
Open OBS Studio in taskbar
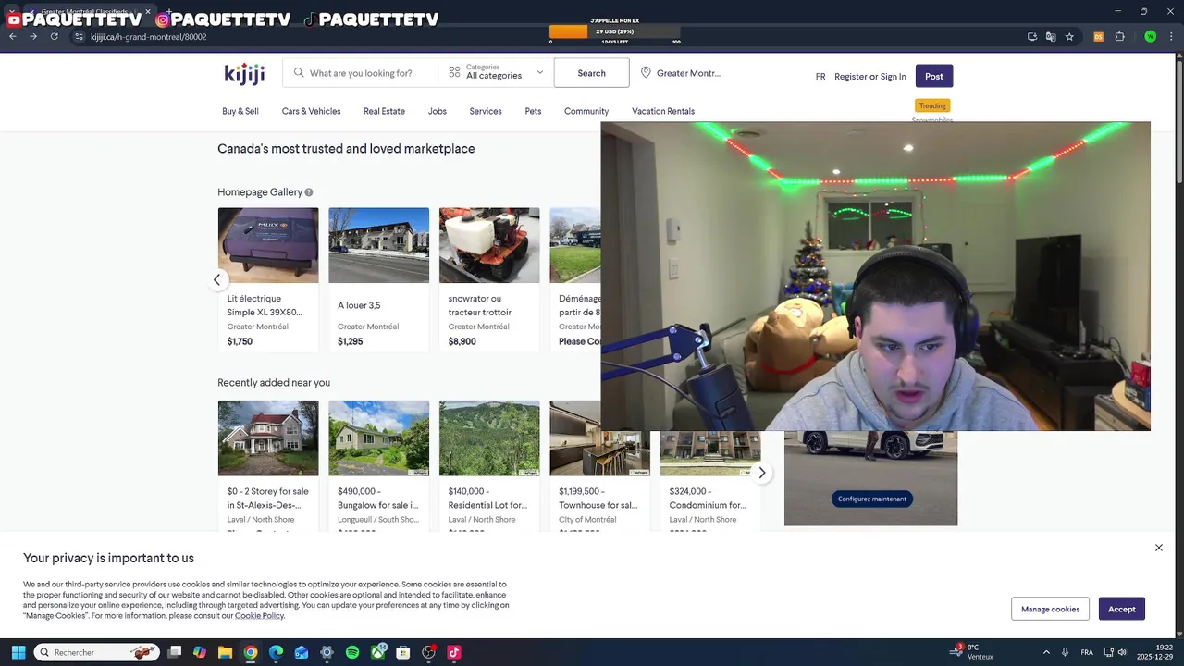(x=428, y=652)
